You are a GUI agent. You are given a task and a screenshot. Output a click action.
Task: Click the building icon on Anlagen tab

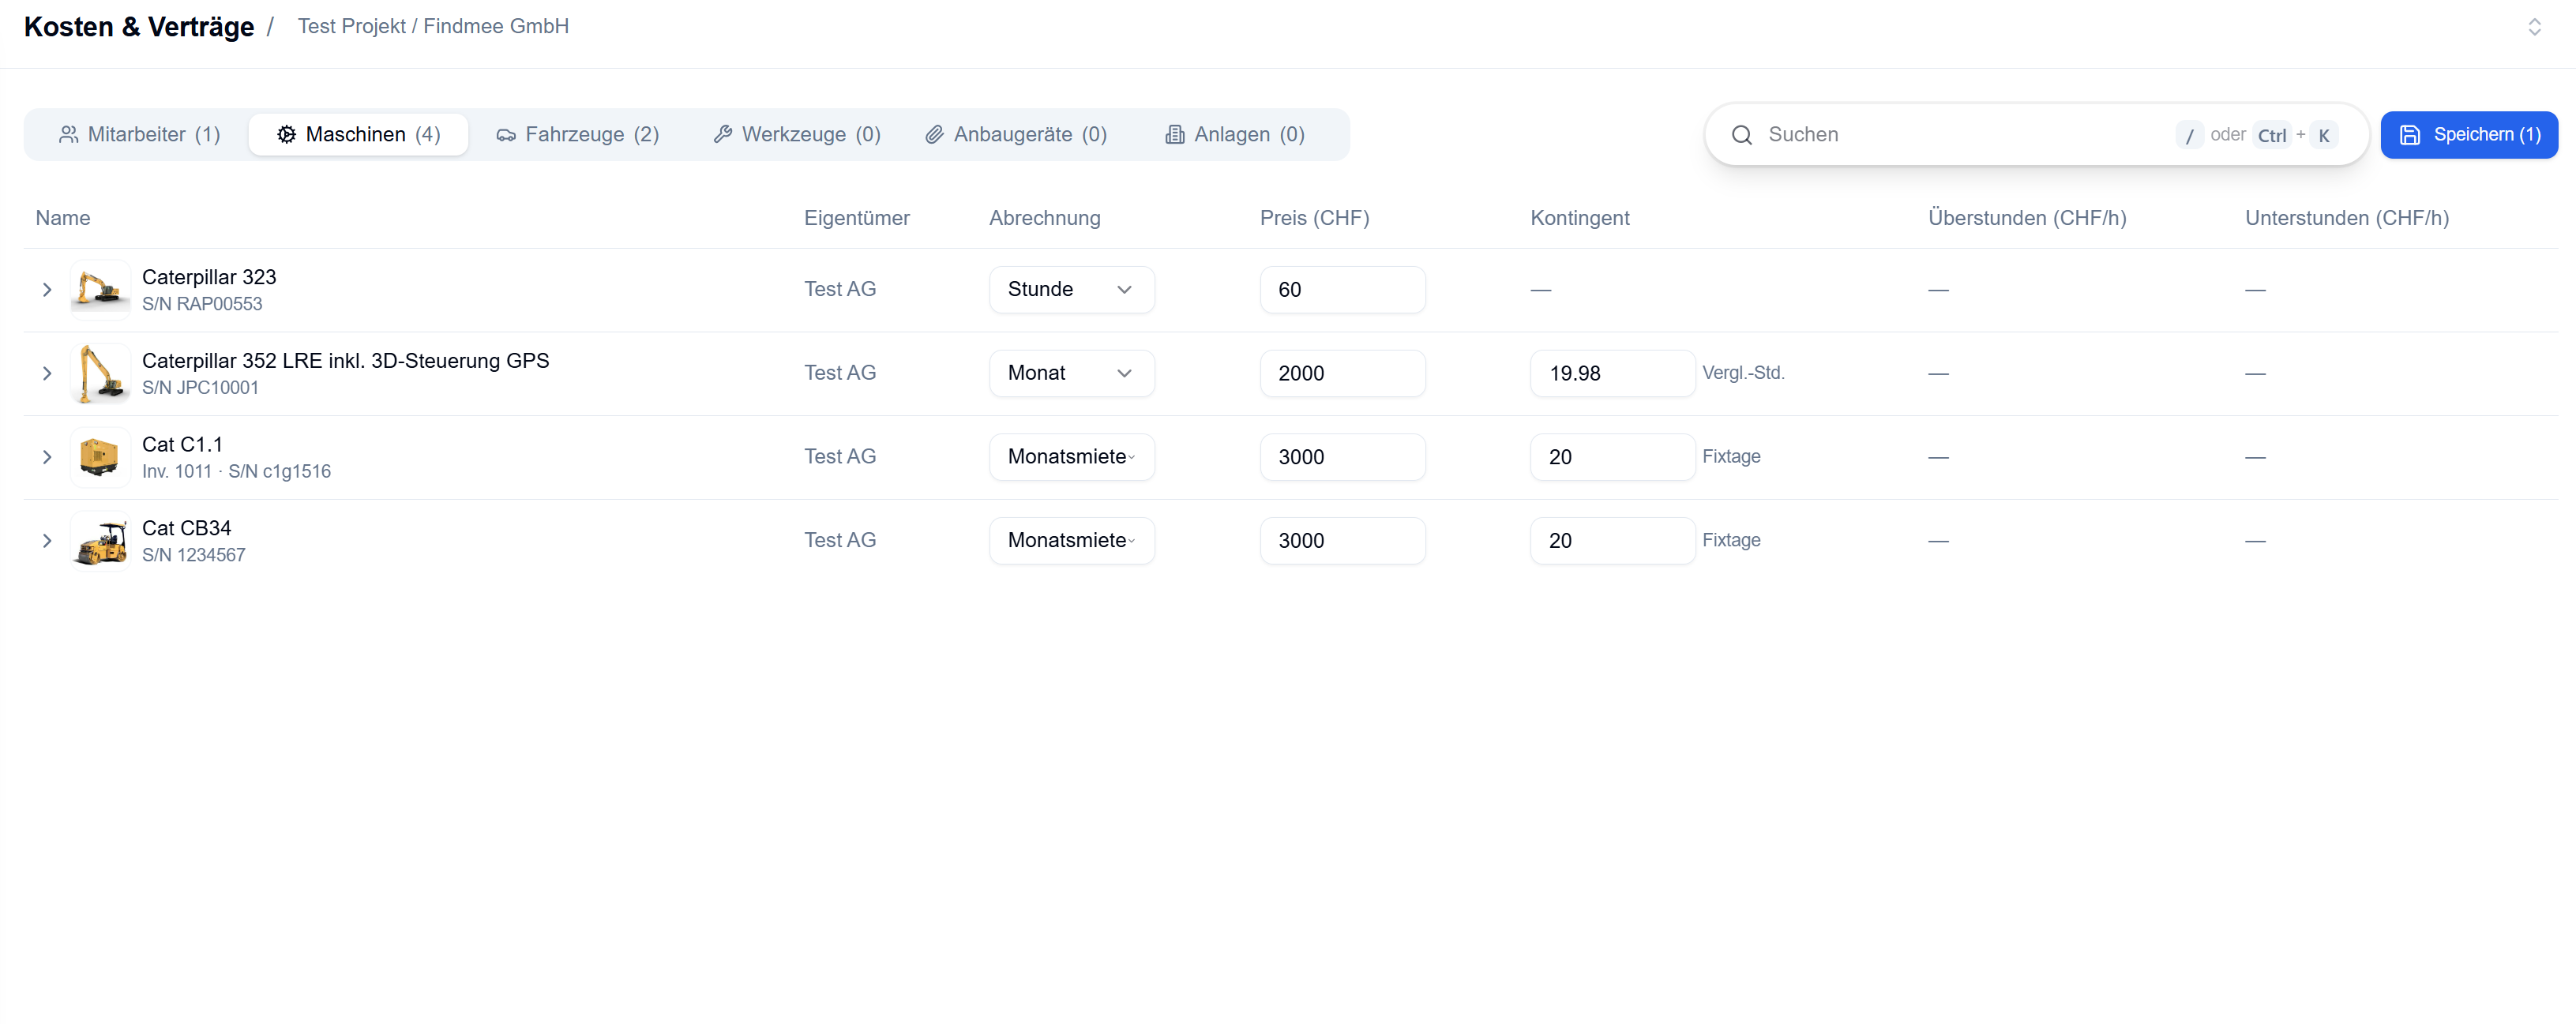click(1175, 134)
